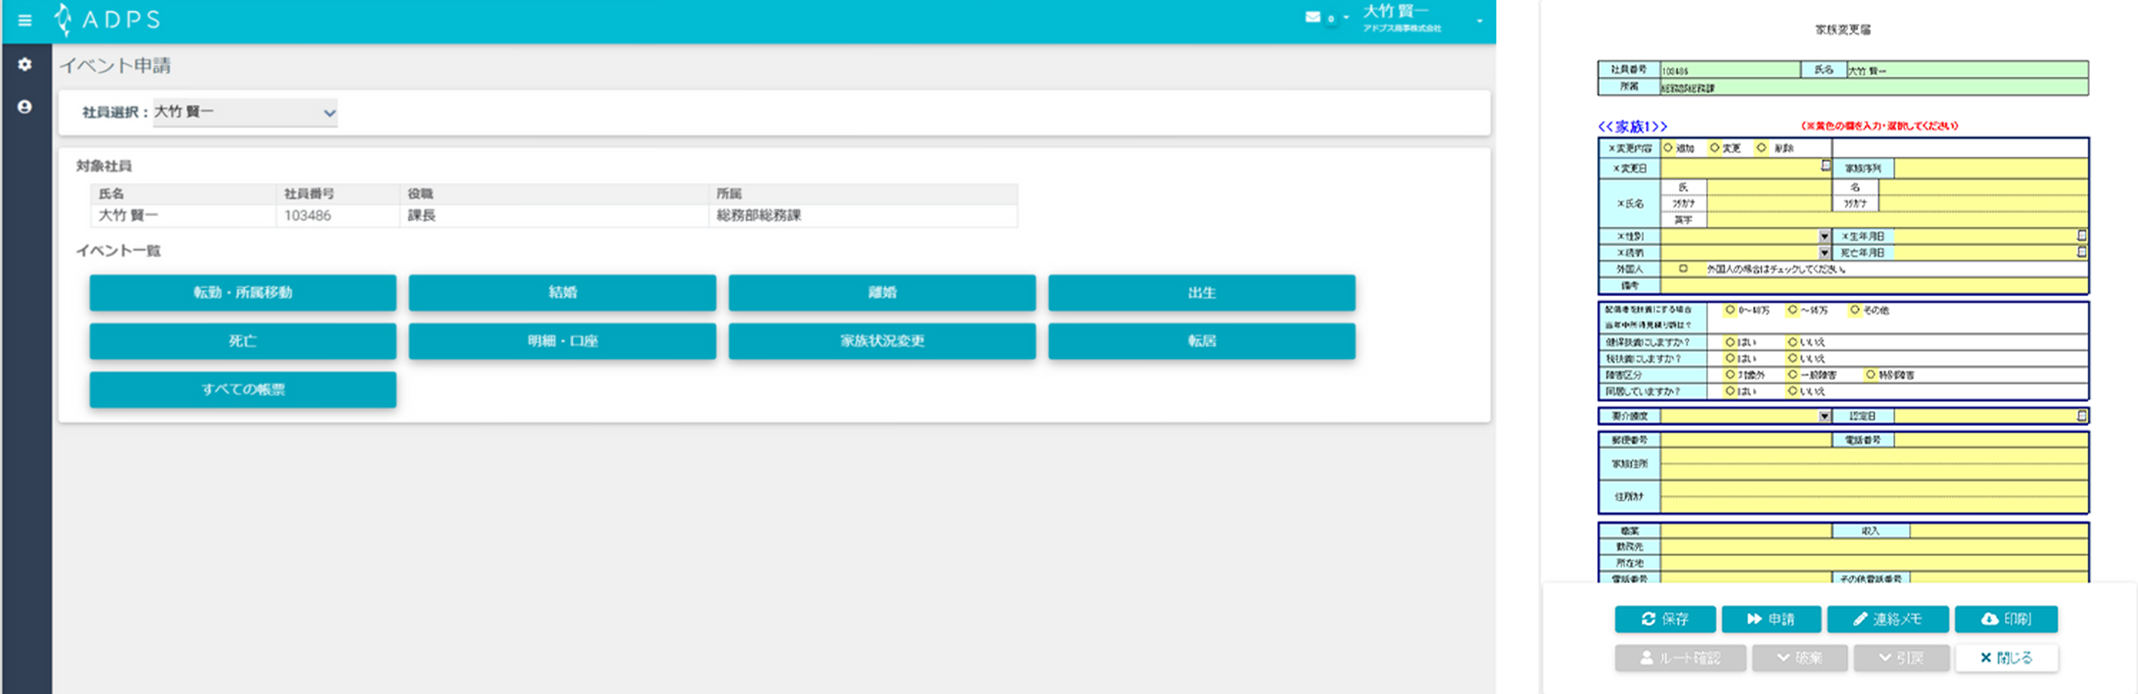Select その他 for spouse income estimate
2138x694 pixels.
point(1855,309)
